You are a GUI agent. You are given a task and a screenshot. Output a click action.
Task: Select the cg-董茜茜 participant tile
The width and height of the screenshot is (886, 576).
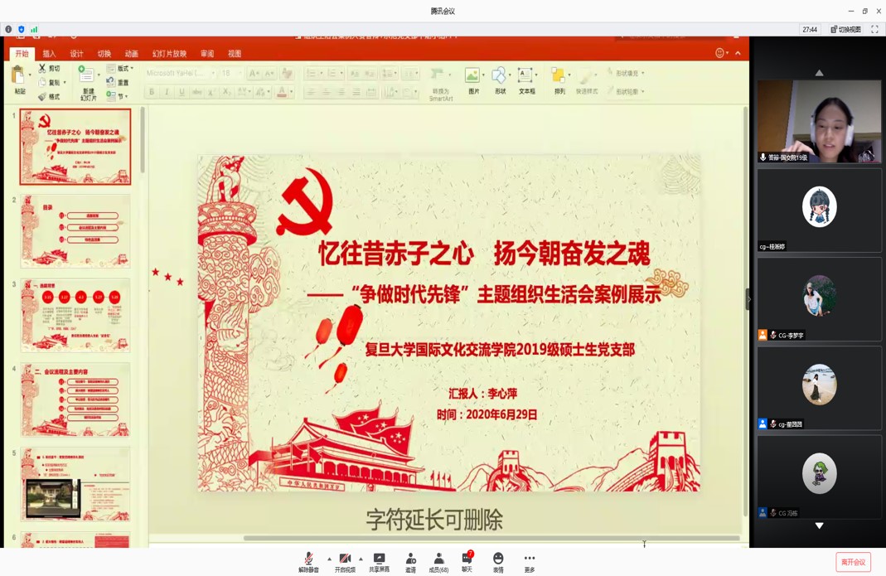[x=819, y=388]
